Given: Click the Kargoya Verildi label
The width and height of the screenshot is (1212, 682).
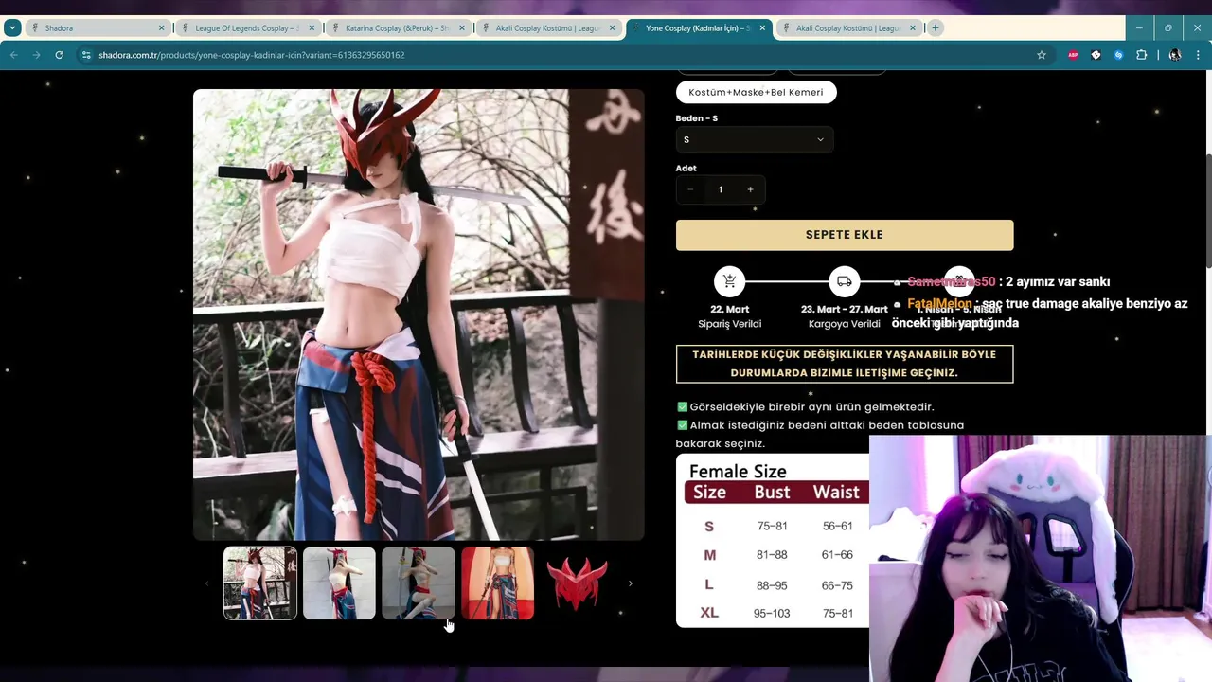Looking at the screenshot, I should coord(844,324).
